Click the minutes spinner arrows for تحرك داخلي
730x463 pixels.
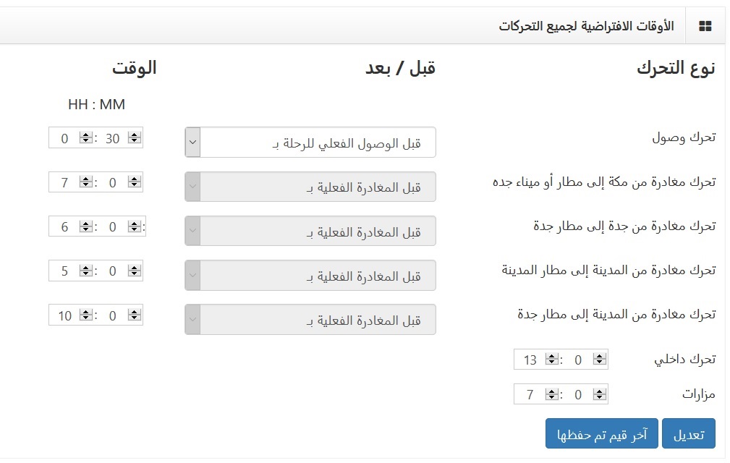point(598,360)
